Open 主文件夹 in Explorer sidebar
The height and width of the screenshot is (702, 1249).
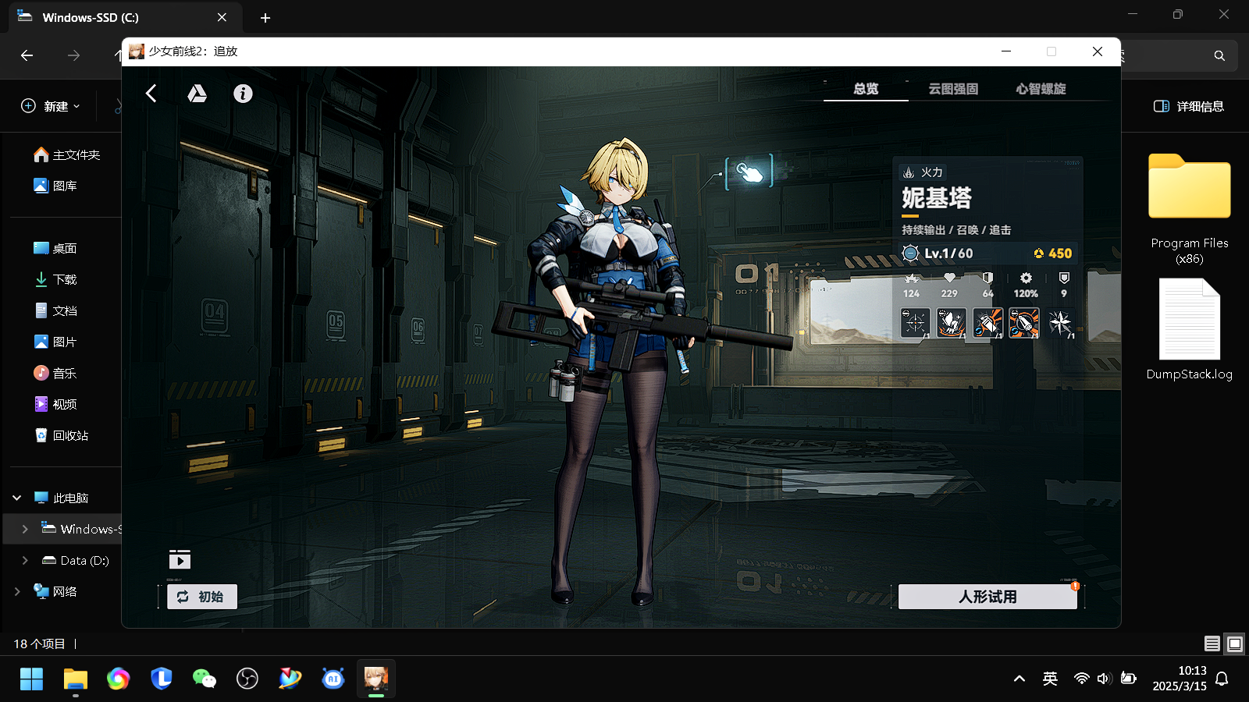coord(67,155)
